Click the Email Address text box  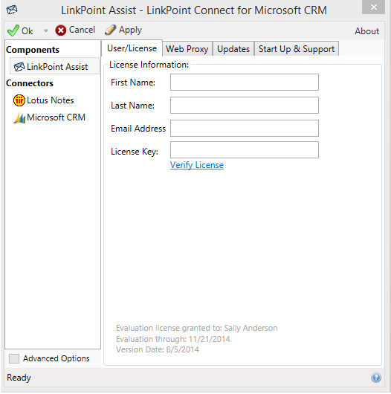tap(245, 129)
